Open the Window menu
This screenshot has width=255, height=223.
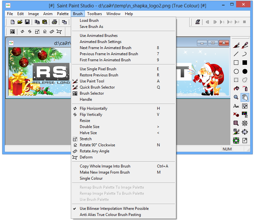(x=113, y=14)
